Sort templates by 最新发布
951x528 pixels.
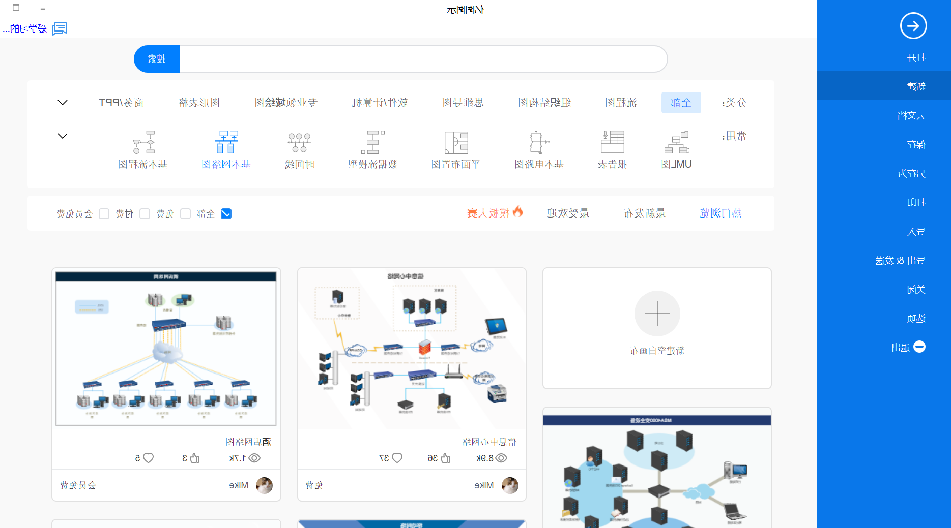pos(645,213)
